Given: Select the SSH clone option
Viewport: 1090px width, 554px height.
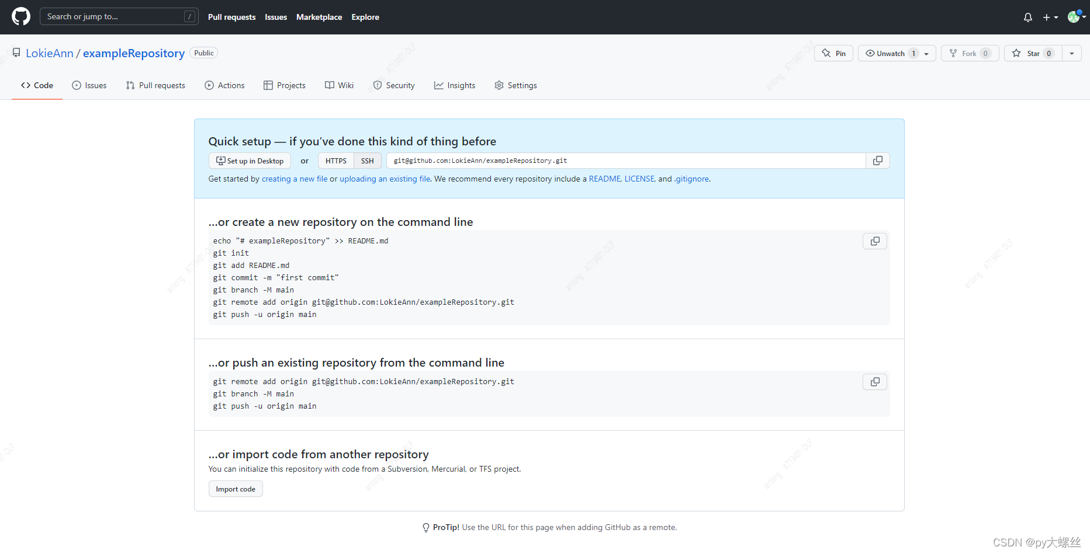Looking at the screenshot, I should click(x=367, y=161).
